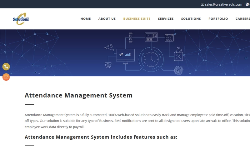Click the monitor with chart icon

tap(125, 55)
